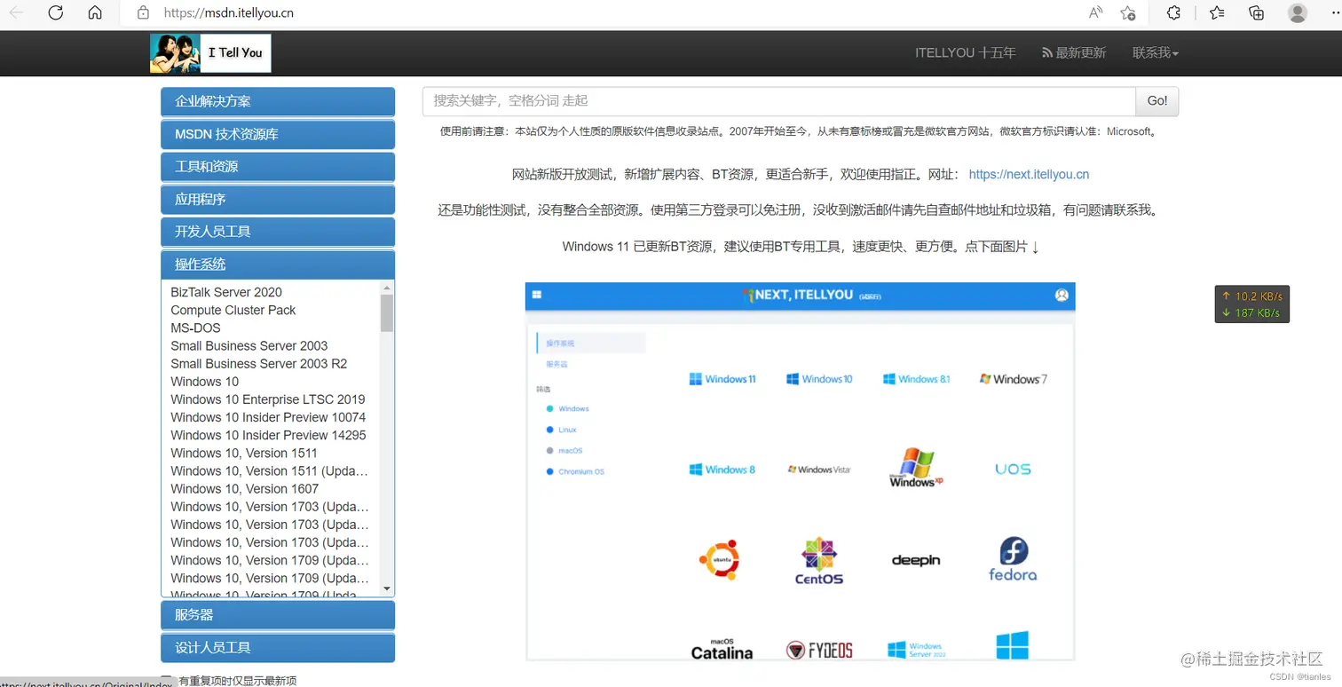
Task: Click the browser address bar URL
Action: click(229, 13)
